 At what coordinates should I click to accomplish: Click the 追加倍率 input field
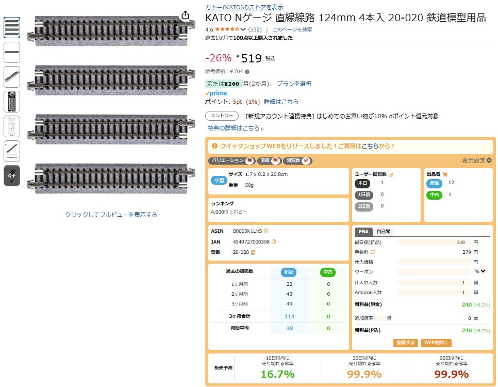point(380,318)
